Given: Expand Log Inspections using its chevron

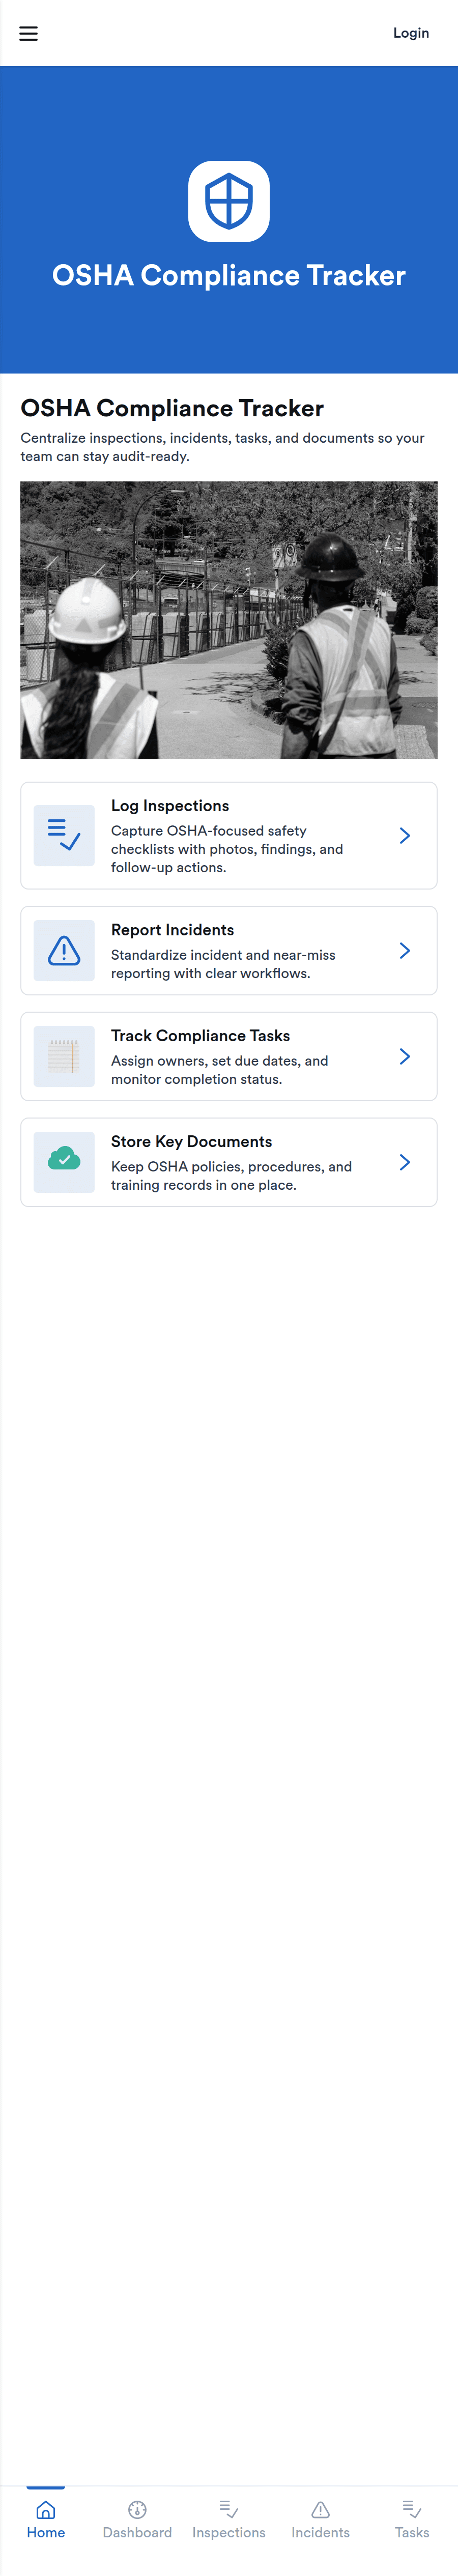Looking at the screenshot, I should tap(404, 835).
